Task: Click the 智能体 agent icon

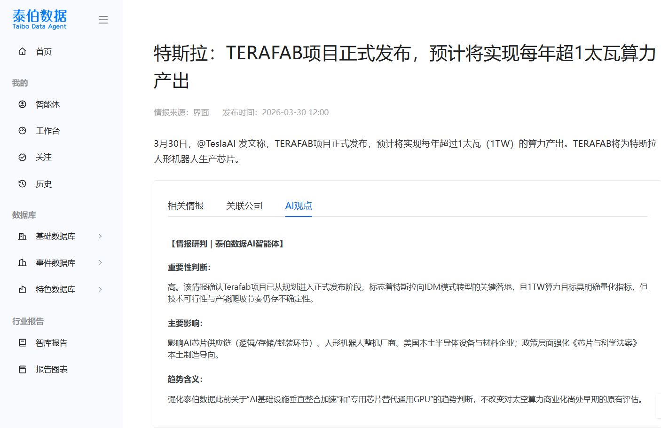Action: pyautogui.click(x=22, y=104)
